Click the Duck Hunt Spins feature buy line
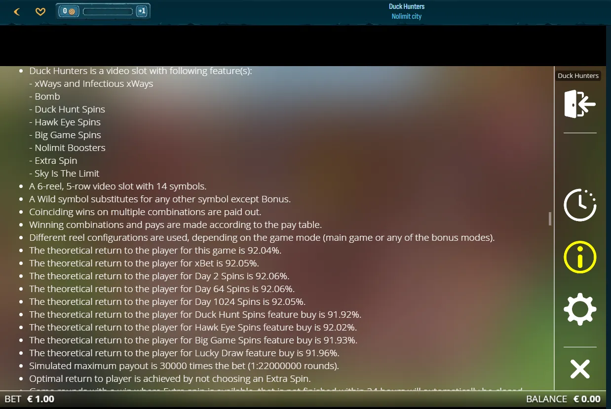Screen dimensions: 611x409 click(x=195, y=315)
